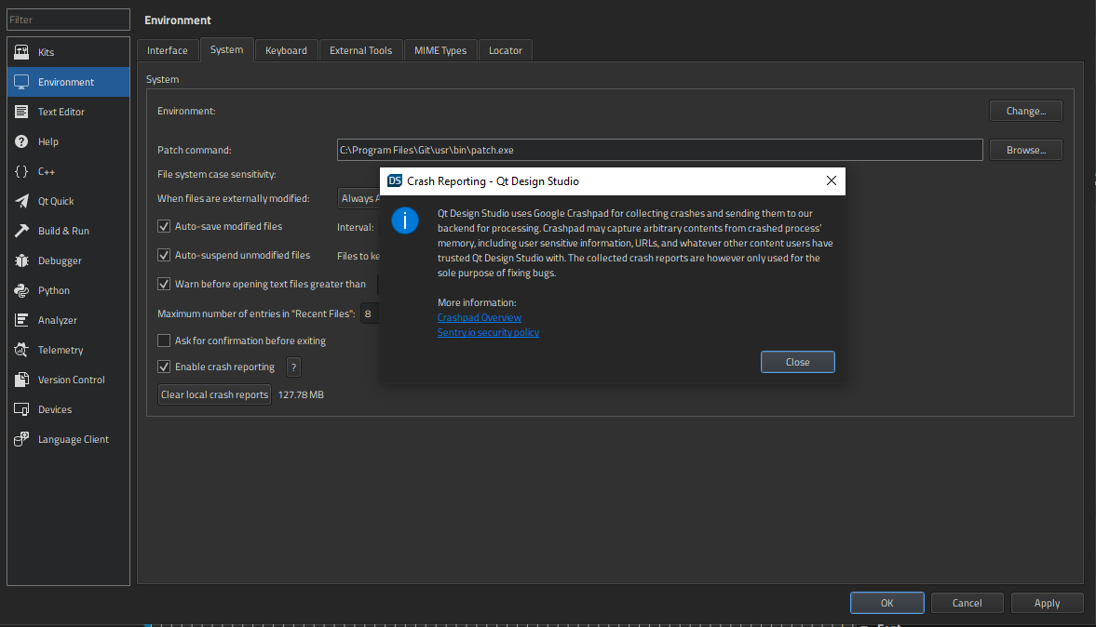Open the MIME Types tab
This screenshot has height=627, width=1096.
pos(440,50)
